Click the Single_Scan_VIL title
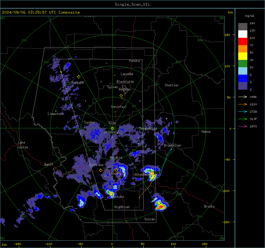The image size is (265, 248). pos(132,4)
